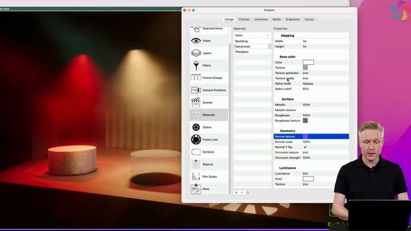The width and height of the screenshot is (411, 231).
Task: Click the Base color Texture thumbnail
Action: [306, 68]
